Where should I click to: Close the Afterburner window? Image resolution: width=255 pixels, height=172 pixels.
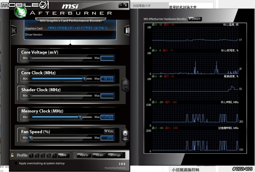126,5
